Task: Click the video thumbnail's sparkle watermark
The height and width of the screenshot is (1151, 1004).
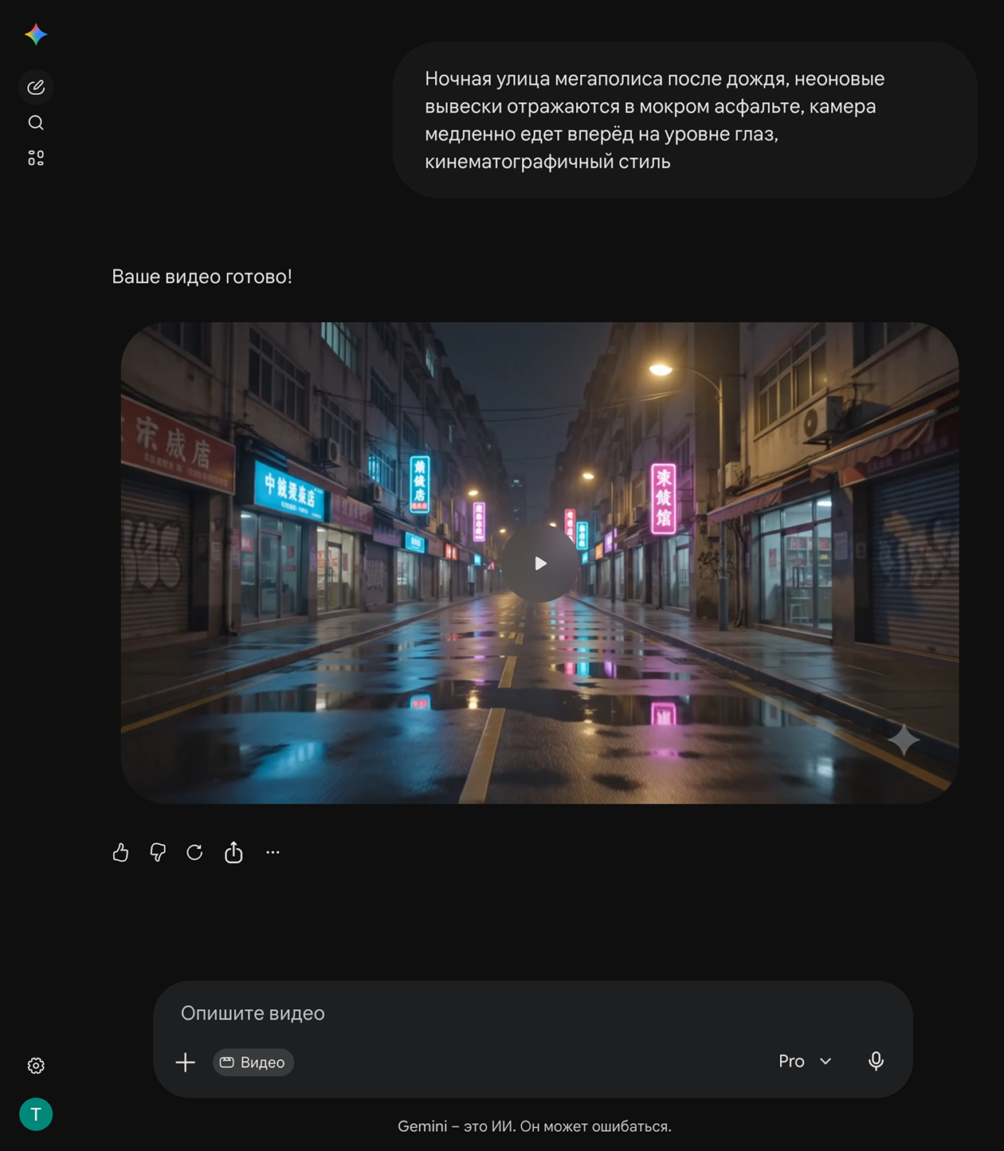Action: coord(904,740)
